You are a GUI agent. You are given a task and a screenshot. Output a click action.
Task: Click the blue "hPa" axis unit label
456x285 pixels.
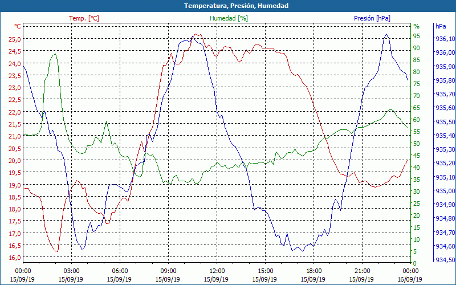point(441,26)
